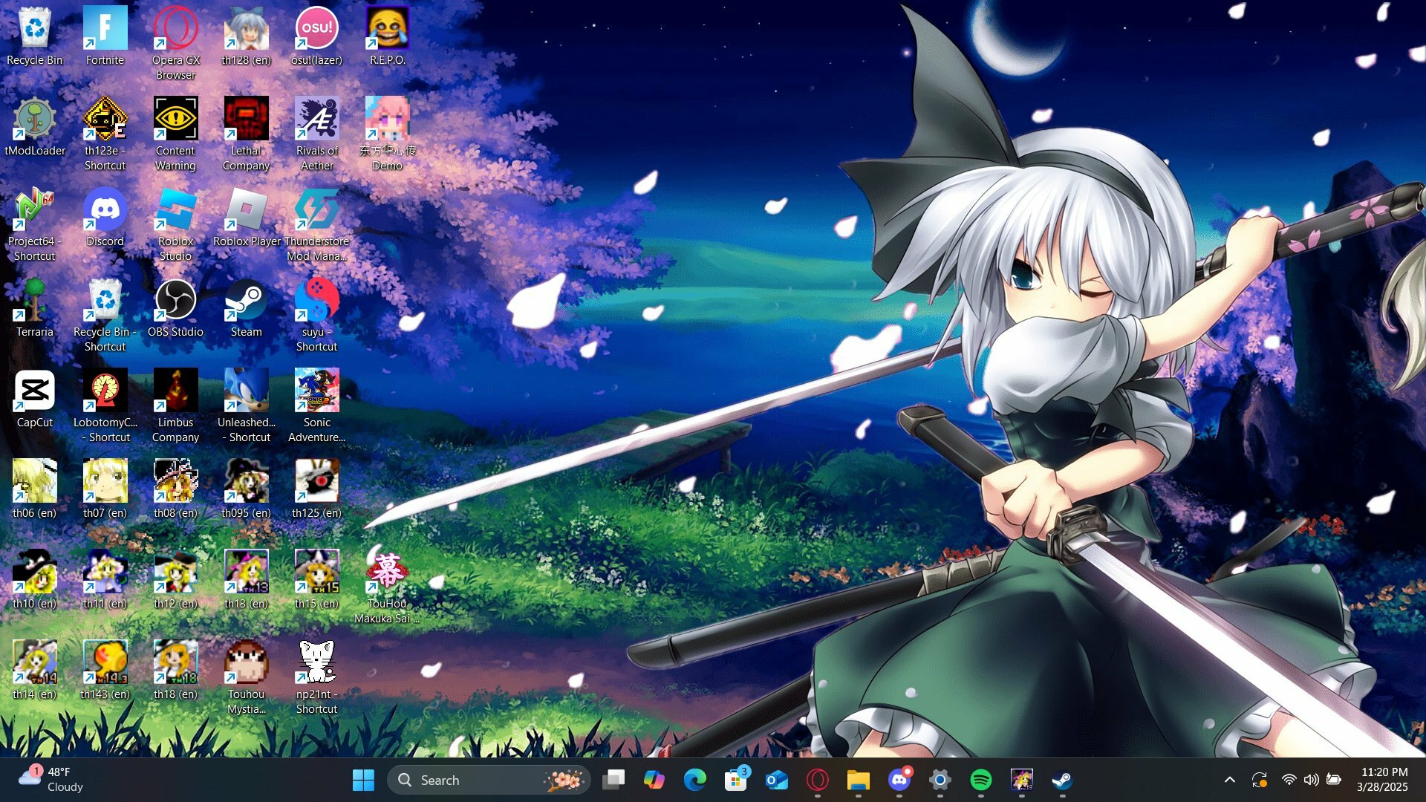Select the TouHou Makuka Sai icon
Viewport: 1426px width, 802px height.
click(388, 587)
